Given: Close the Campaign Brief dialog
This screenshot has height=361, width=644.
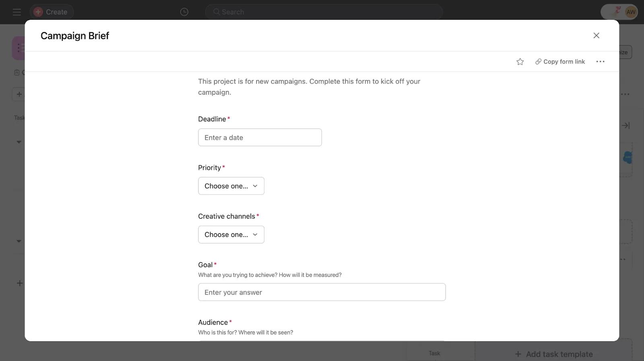Looking at the screenshot, I should 596,35.
